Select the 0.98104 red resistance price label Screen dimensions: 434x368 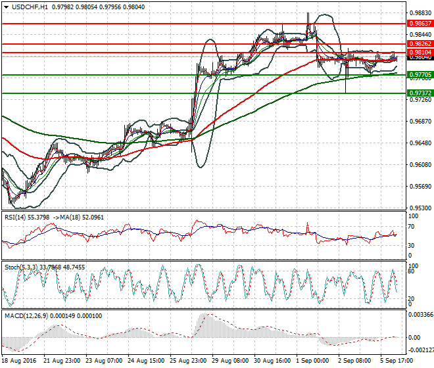[420, 53]
